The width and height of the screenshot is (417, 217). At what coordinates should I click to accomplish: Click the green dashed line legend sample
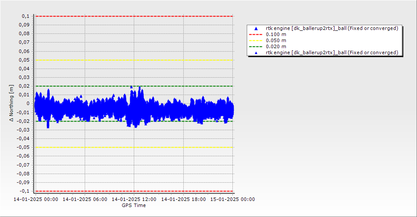point(255,47)
